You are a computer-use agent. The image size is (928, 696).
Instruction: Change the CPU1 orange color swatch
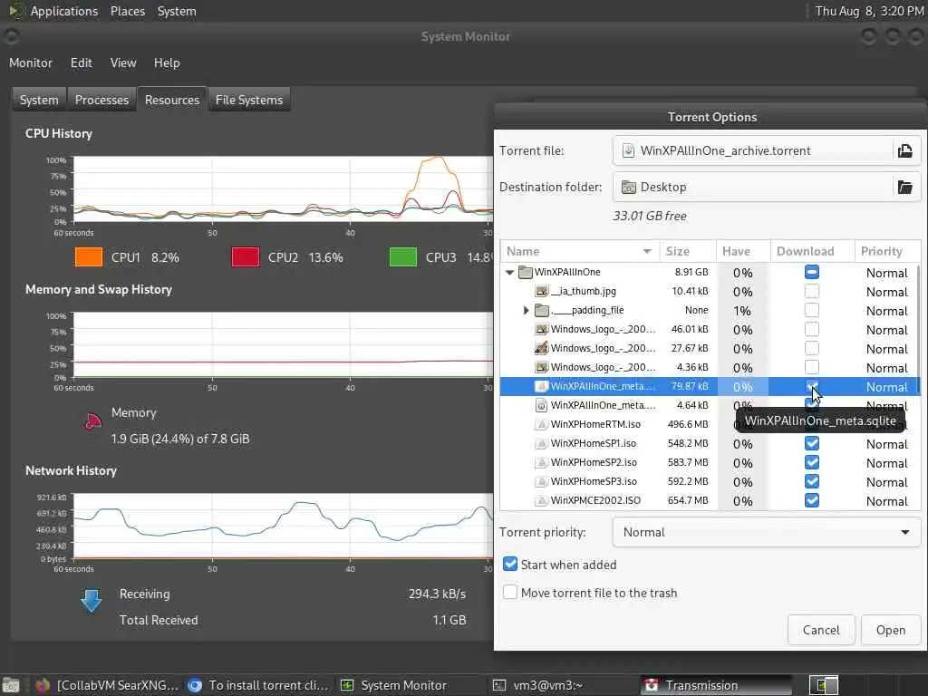coord(89,257)
